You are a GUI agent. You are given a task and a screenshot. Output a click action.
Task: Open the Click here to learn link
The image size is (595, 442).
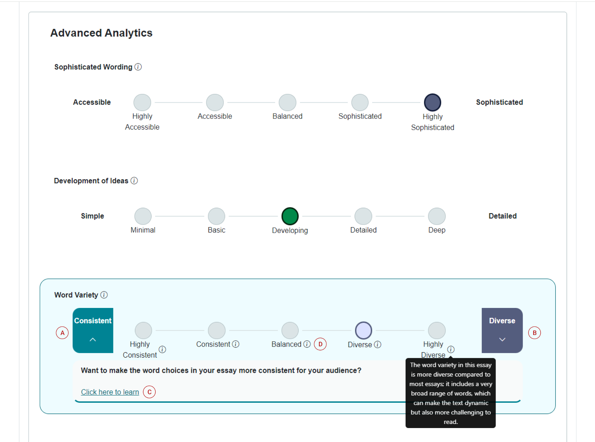(x=110, y=392)
